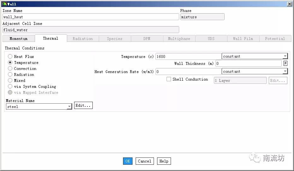Open the Temperature constant dropdown
Screen dimensions: 294x171
[255, 56]
